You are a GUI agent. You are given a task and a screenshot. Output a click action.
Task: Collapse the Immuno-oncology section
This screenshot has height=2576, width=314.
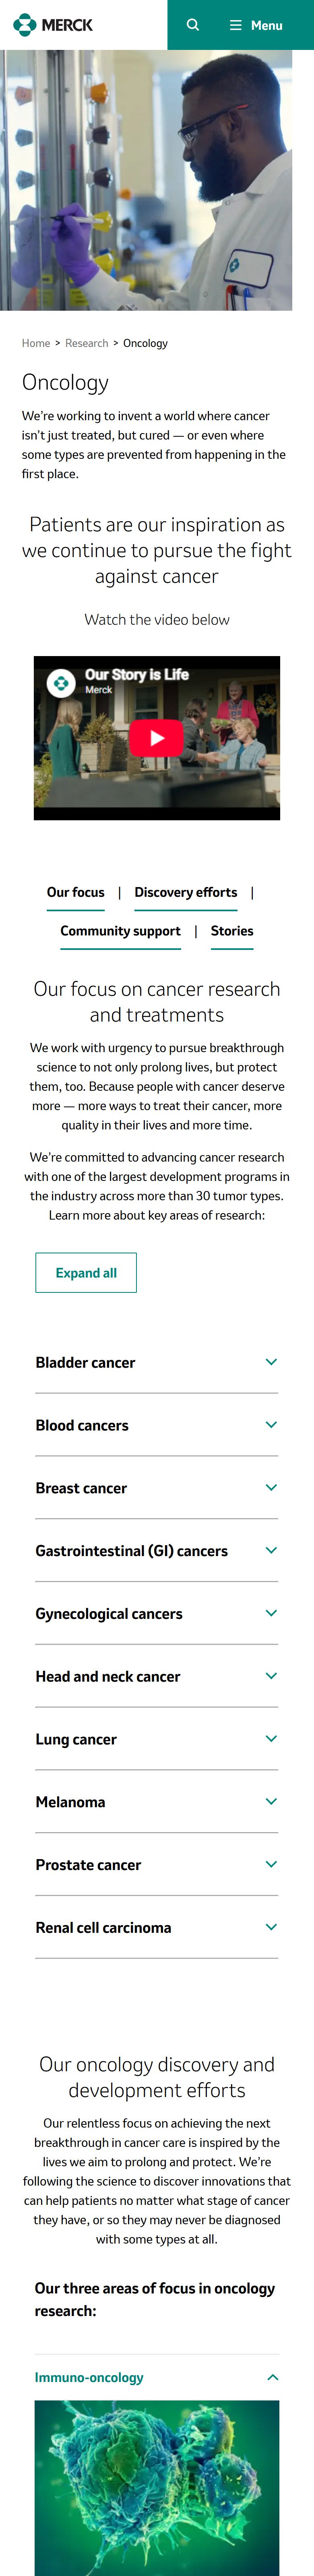coord(157,2377)
